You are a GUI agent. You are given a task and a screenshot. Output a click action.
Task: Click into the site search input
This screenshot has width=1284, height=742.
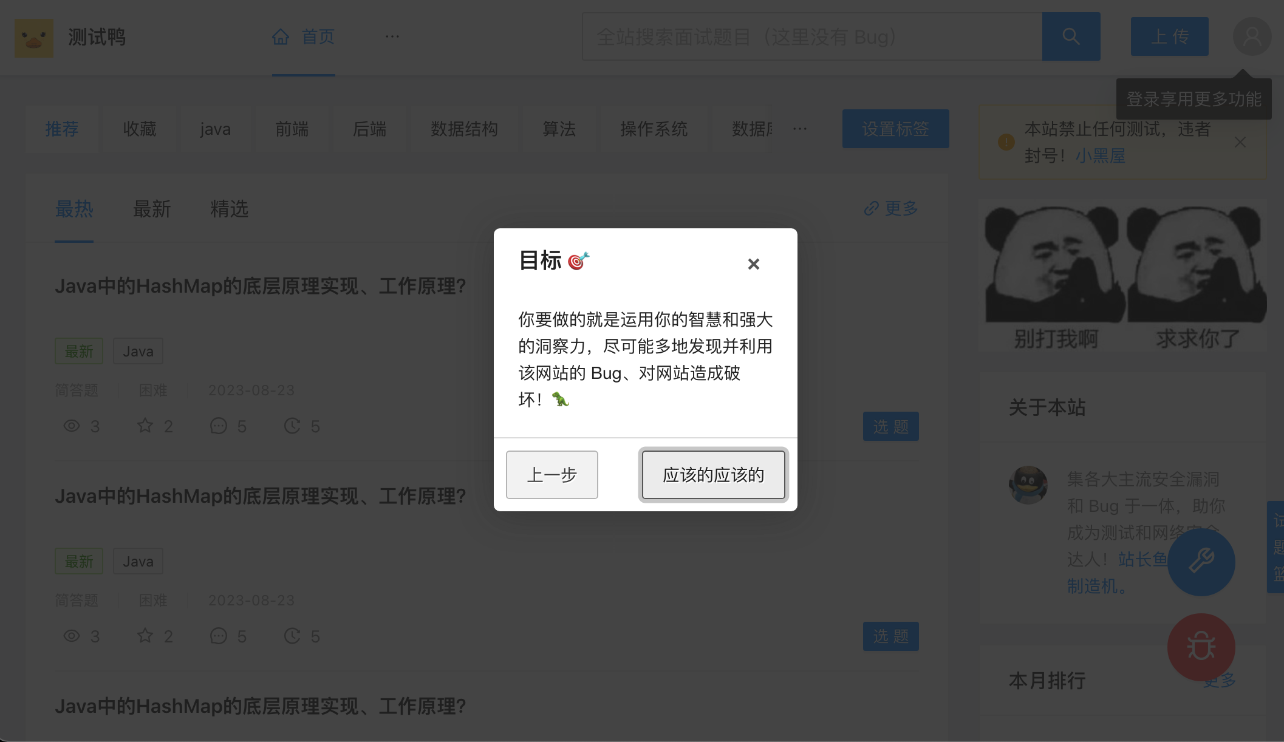(x=811, y=36)
